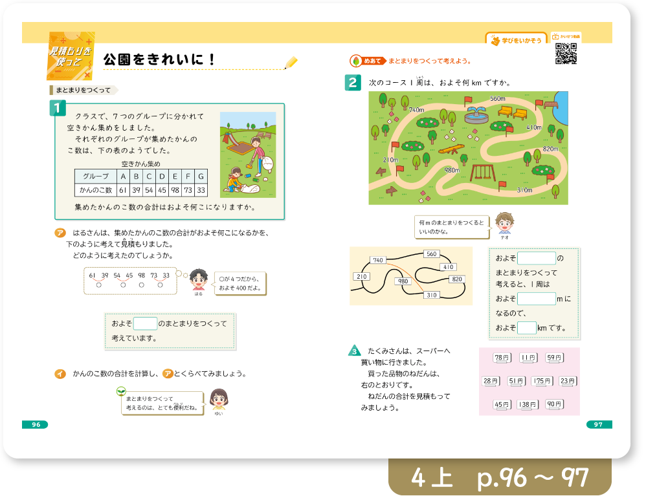
Task: Click the triangle problem 3 marker
Action: pos(354,351)
